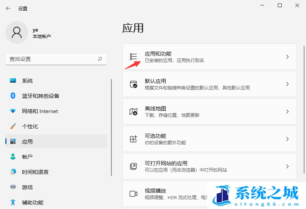This screenshot has width=306, height=209.
Task: Click the 帐户 person icon
Action: click(x=13, y=156)
